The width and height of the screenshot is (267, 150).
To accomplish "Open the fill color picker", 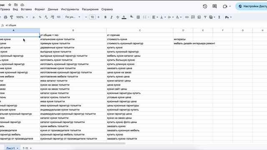I will coord(132,17).
